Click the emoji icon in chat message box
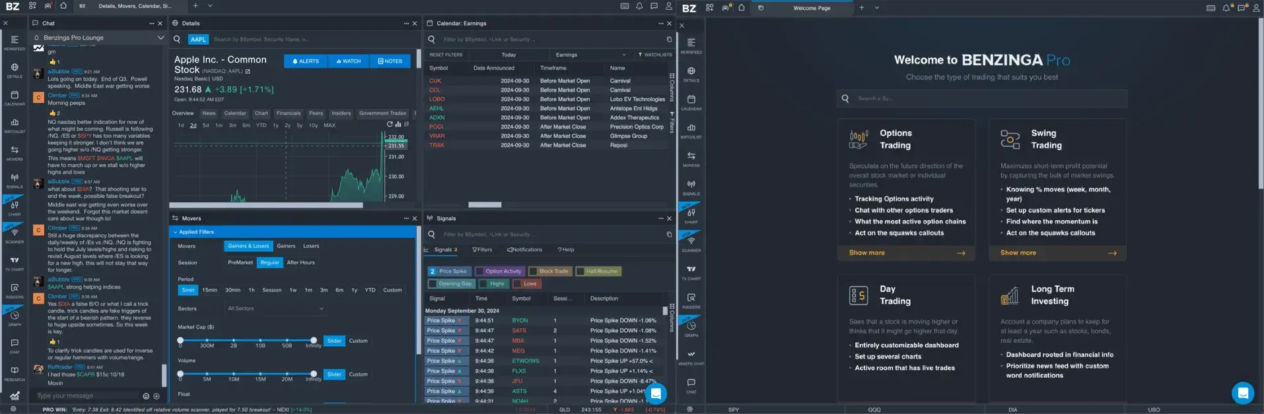The height and width of the screenshot is (414, 1264). click(x=146, y=396)
